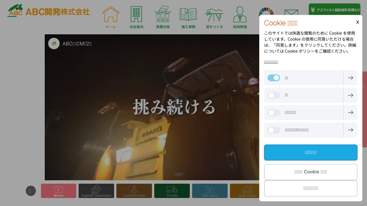Enable the second cookie category switch
Viewport: 367px width, 206px height.
tap(274, 95)
